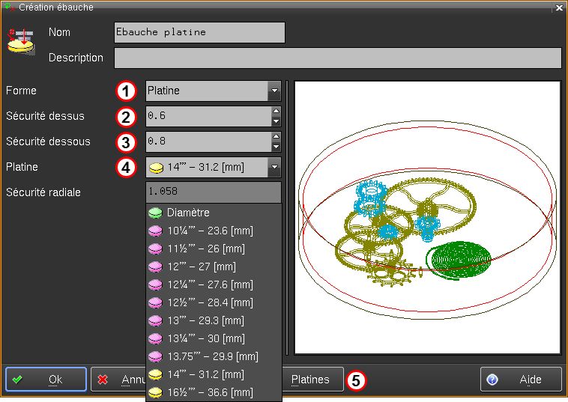Click the 3D gear train preview
The width and height of the screenshot is (568, 402).
click(427, 217)
